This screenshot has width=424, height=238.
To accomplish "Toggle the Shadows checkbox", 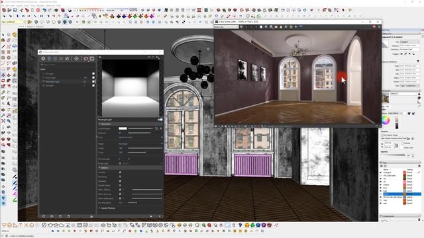I will [x=120, y=180].
